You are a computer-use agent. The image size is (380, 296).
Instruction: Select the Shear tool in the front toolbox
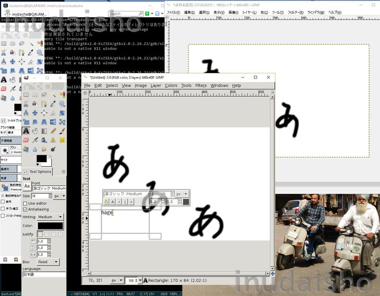click(x=35, y=122)
